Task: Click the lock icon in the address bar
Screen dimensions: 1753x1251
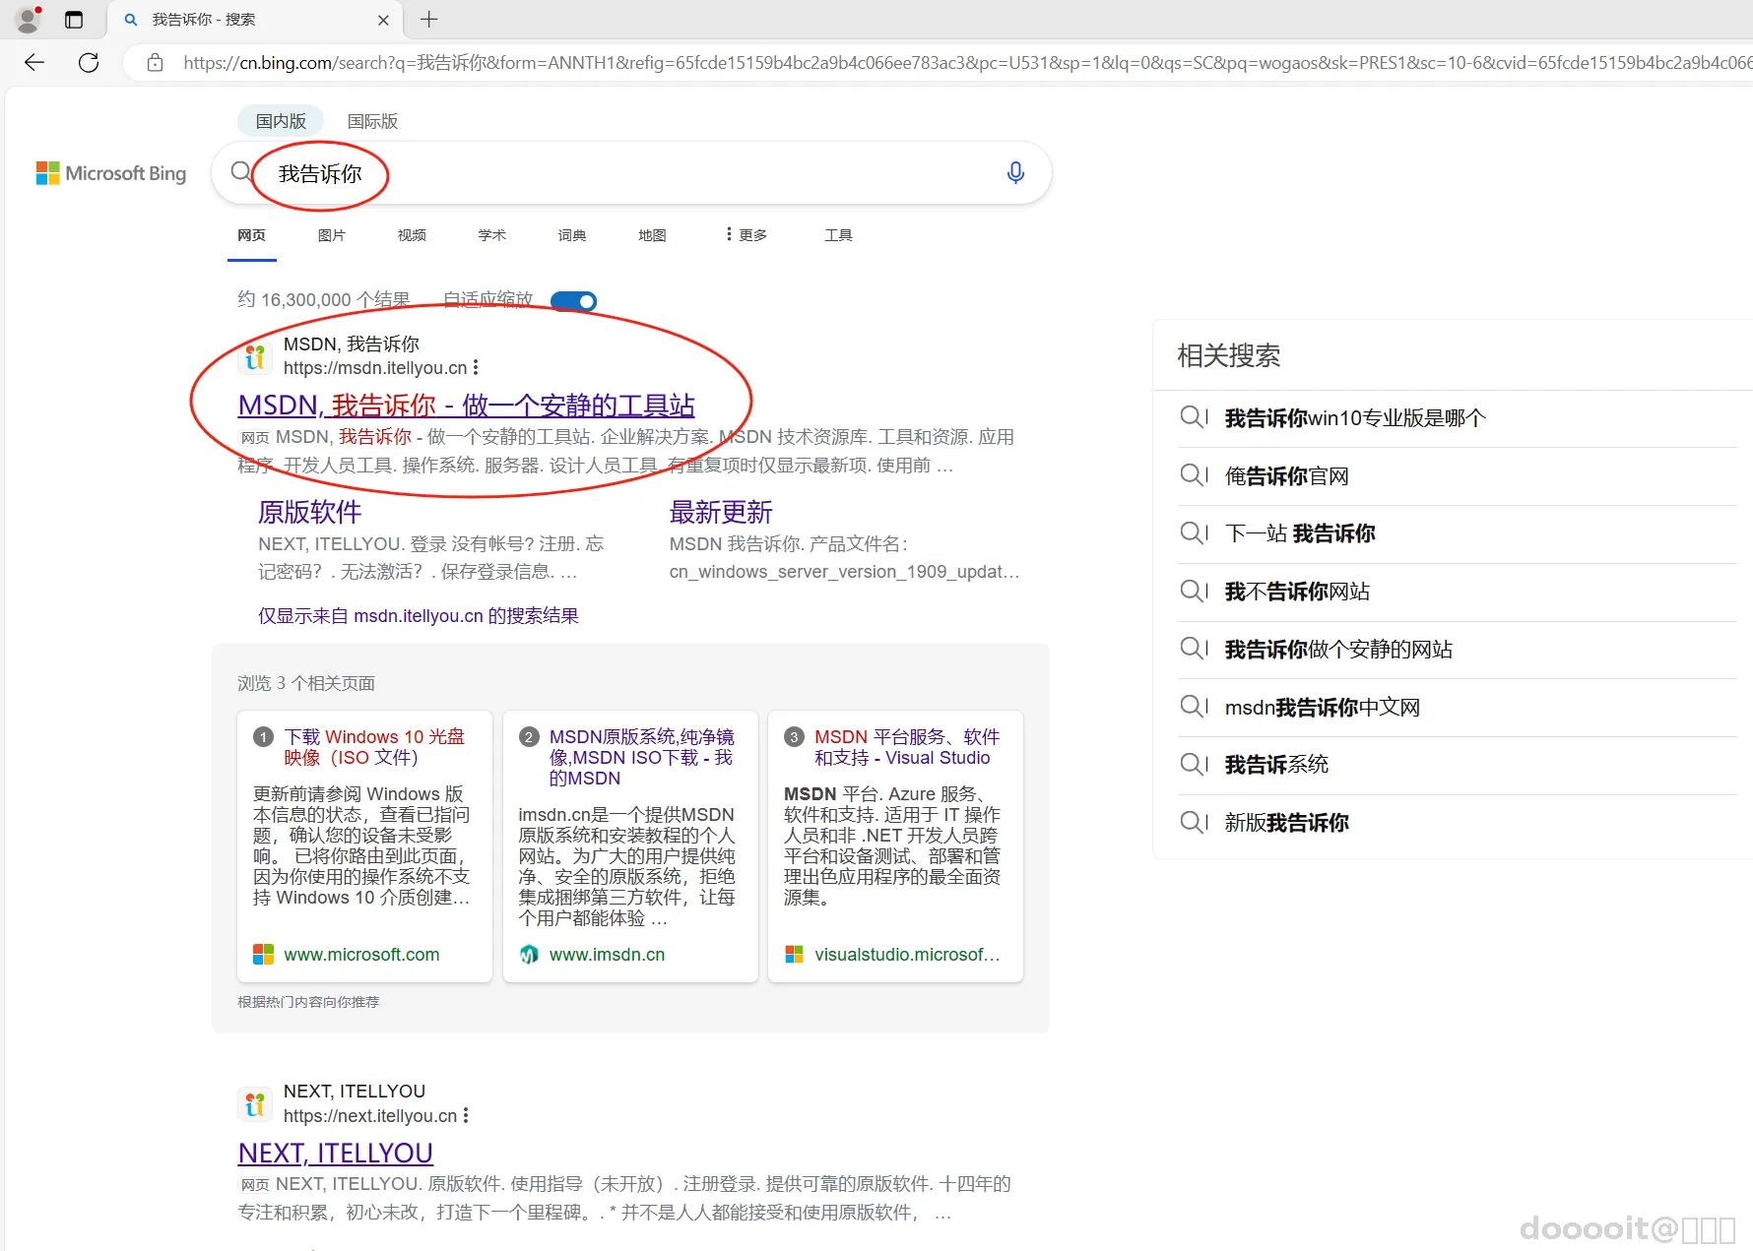Action: click(x=155, y=62)
